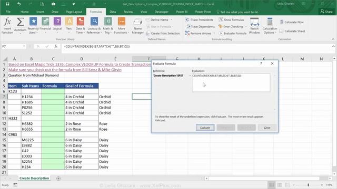Screen dimensions: 337x189
Task: Click Trace Precedents
Action: click(x=199, y=20)
